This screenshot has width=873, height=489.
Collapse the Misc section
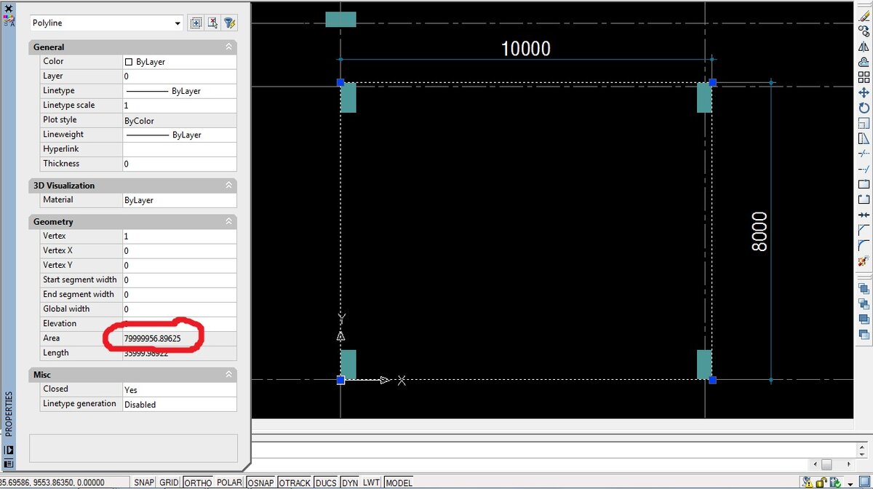tap(228, 374)
